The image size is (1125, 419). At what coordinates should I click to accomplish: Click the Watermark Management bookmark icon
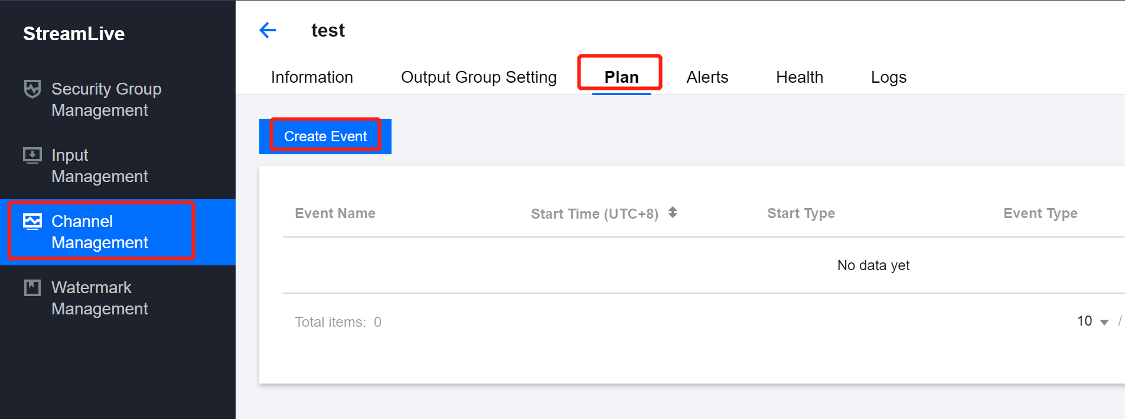(x=32, y=288)
